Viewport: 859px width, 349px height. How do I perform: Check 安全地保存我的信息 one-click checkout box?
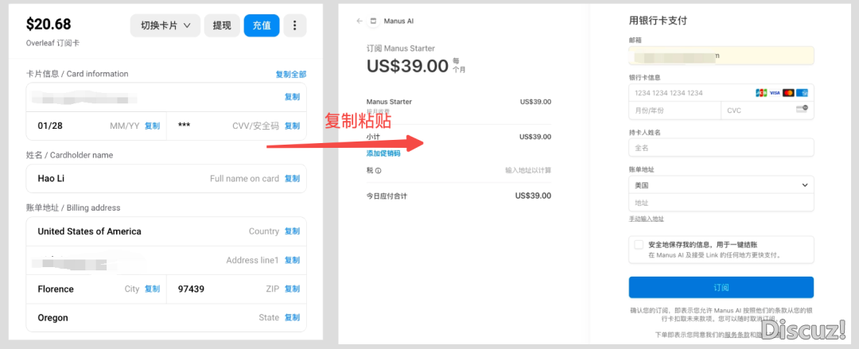coord(638,244)
